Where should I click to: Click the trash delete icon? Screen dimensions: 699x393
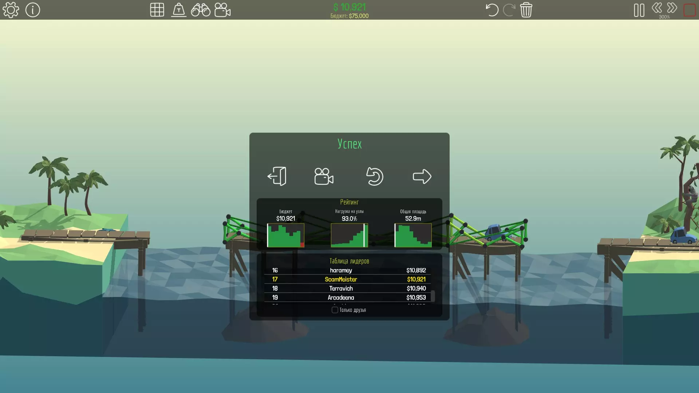click(x=526, y=10)
